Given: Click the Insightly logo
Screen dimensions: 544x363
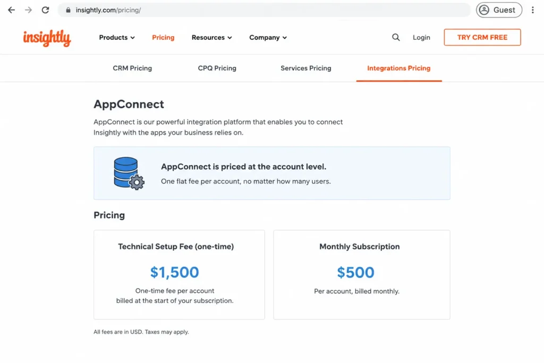Looking at the screenshot, I should pyautogui.click(x=47, y=38).
